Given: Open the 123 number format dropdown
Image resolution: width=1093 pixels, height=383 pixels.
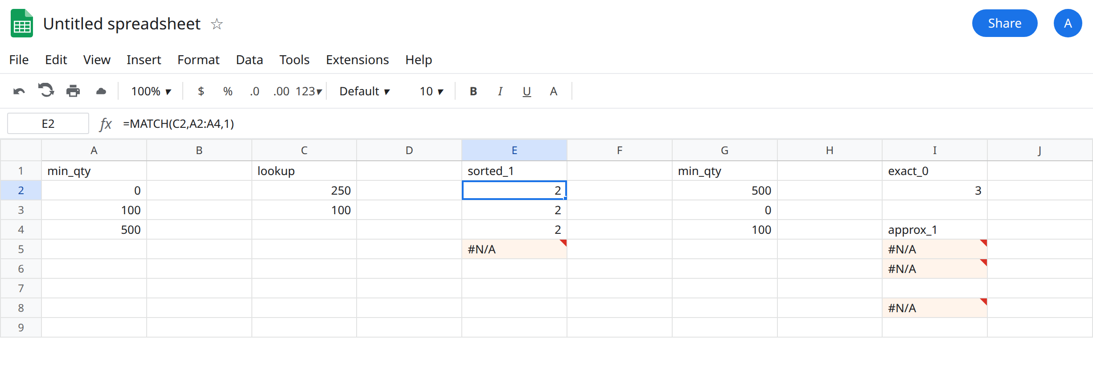Looking at the screenshot, I should point(308,91).
